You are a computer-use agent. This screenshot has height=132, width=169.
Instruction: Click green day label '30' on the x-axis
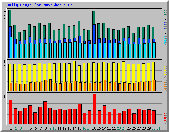coord(153,128)
